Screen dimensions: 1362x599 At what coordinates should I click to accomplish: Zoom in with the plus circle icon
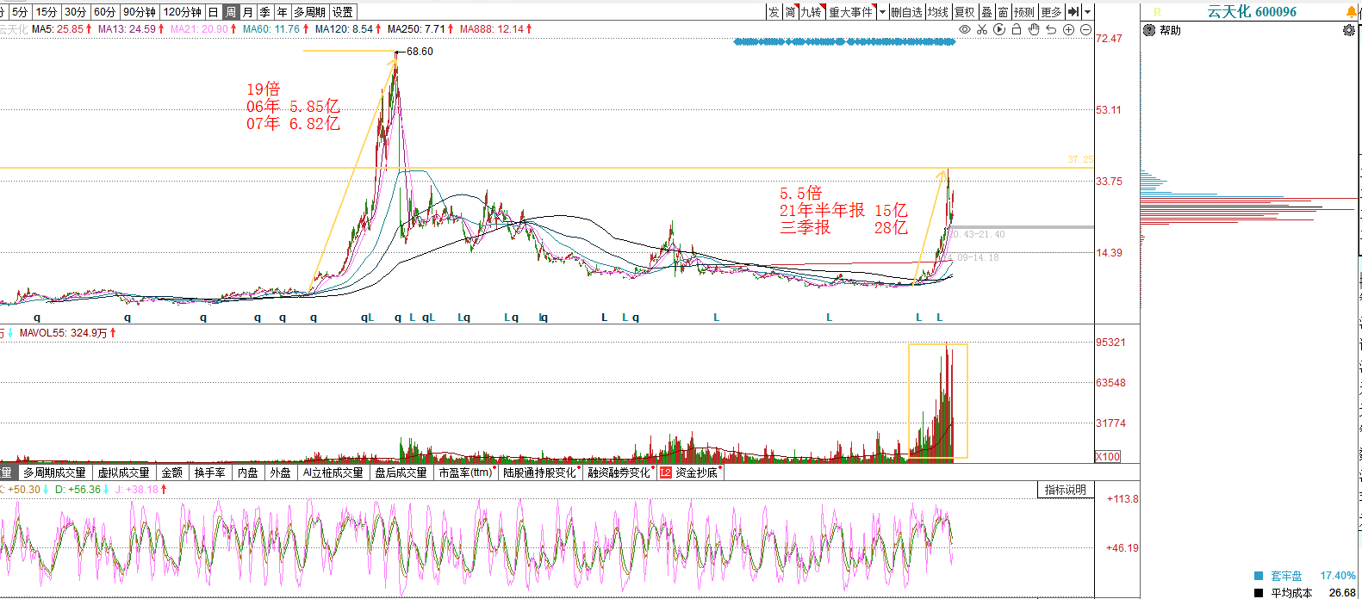point(1068,29)
